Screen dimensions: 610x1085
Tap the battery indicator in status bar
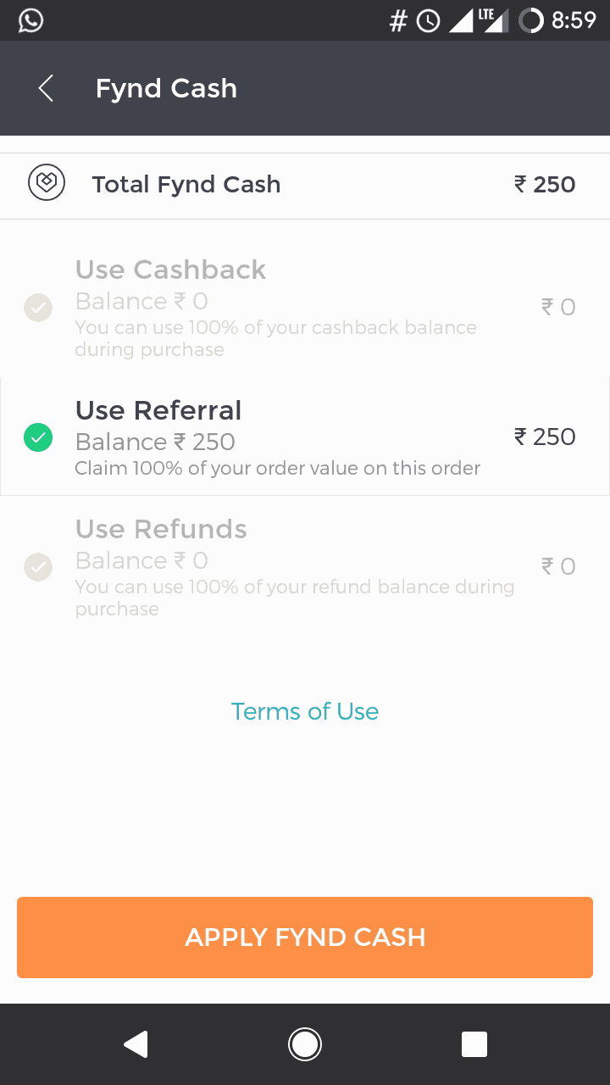(x=530, y=20)
